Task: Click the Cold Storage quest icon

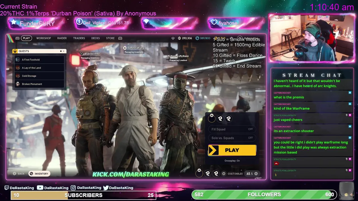Action: 18,76
